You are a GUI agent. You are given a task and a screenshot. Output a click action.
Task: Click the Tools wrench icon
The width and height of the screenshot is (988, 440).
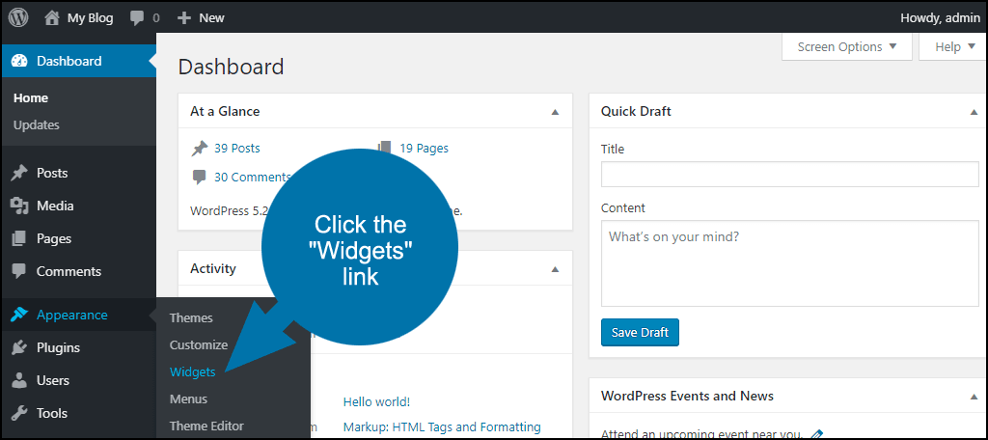click(18, 414)
